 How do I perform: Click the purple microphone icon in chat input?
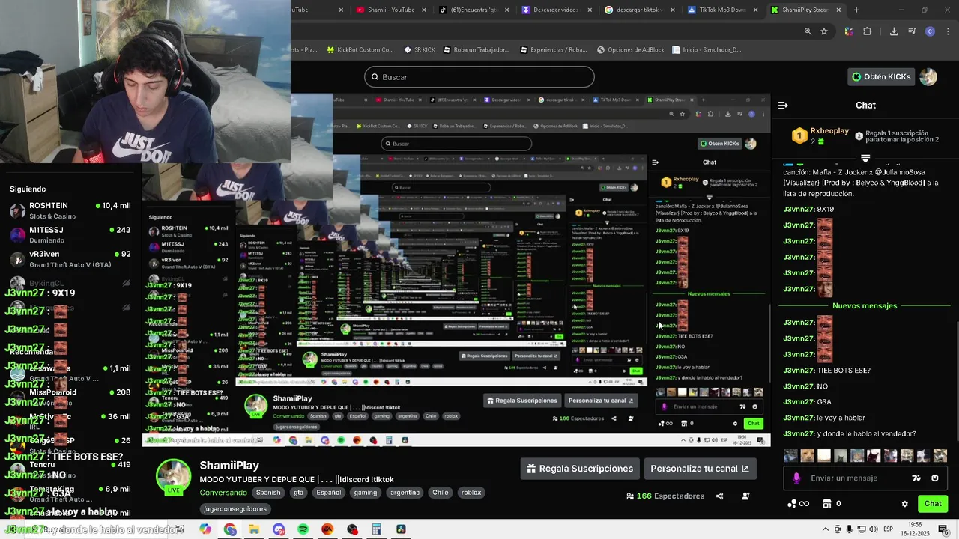(796, 478)
